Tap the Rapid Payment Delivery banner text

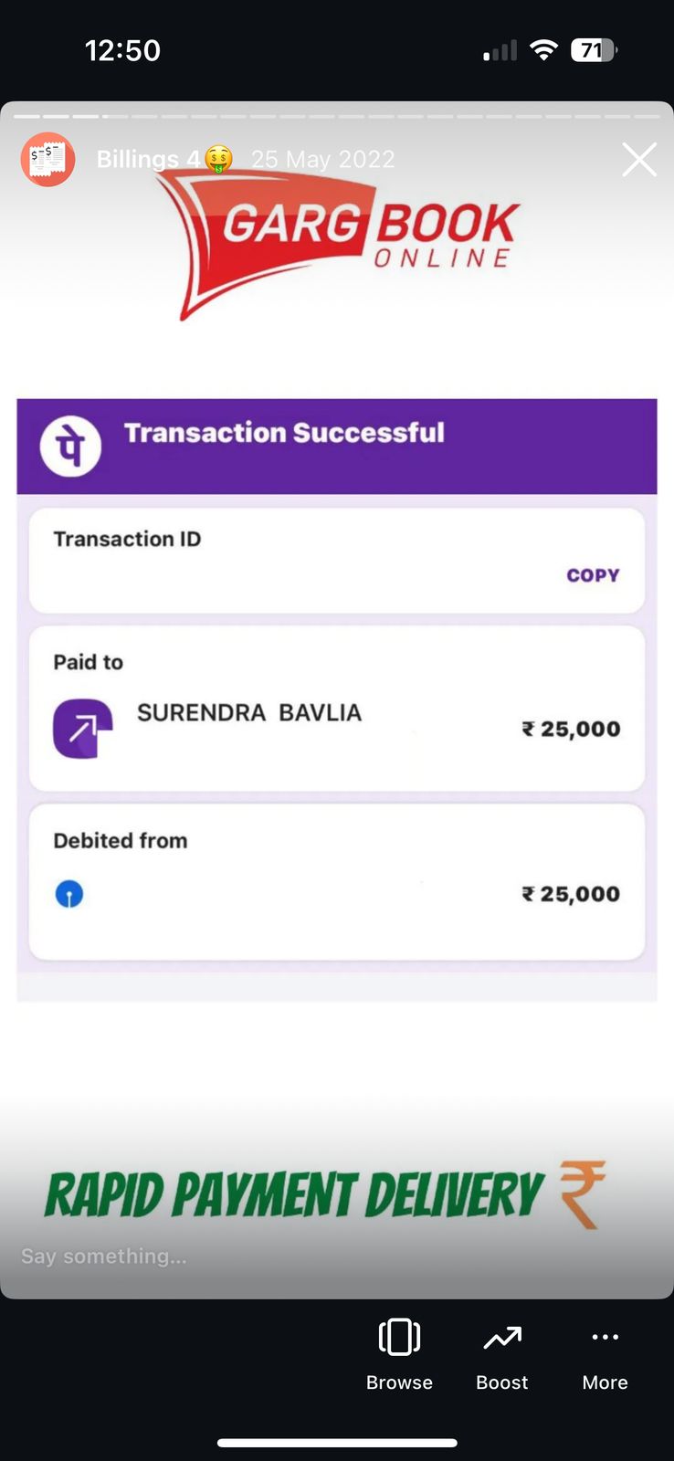click(x=294, y=1195)
